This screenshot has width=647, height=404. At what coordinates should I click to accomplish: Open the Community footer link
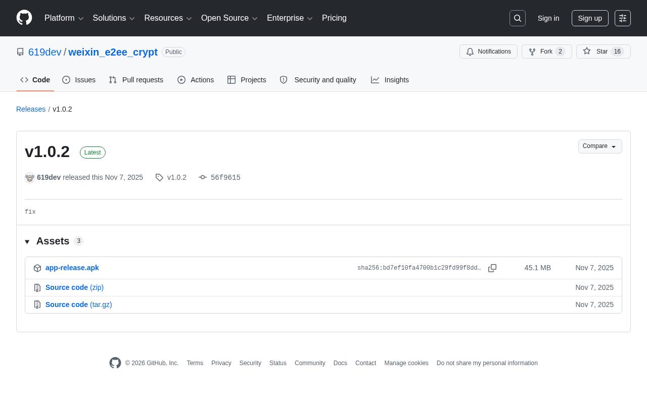click(310, 363)
